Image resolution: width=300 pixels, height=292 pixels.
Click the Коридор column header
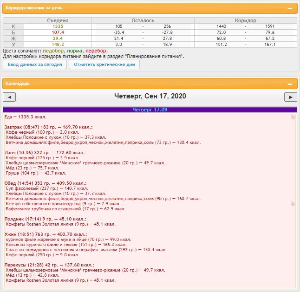coord(246,20)
